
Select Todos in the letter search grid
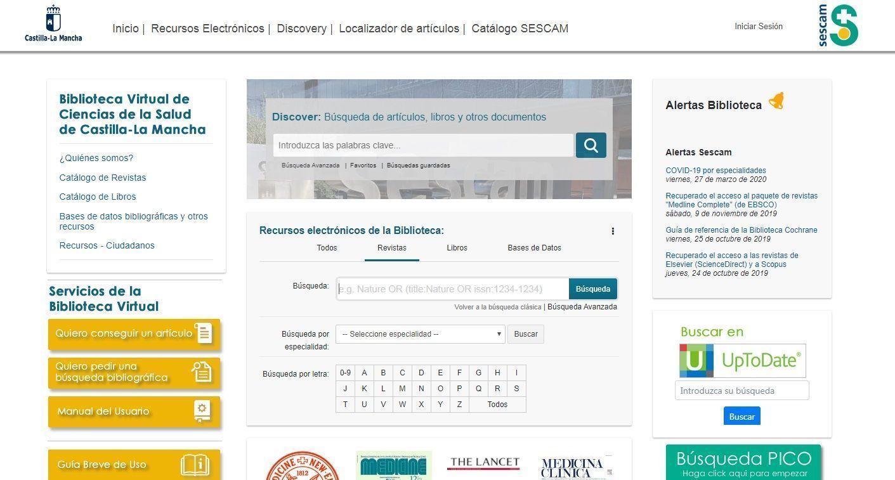point(497,405)
